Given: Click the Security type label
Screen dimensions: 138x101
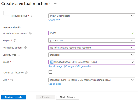Looking at the screenshot, I should click(x=9, y=55).
